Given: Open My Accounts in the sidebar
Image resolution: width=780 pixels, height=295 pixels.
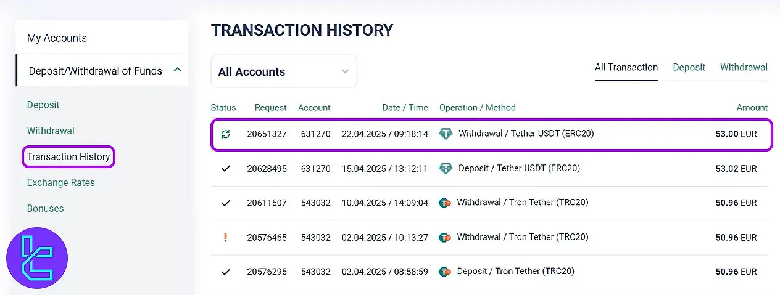Looking at the screenshot, I should pos(57,38).
